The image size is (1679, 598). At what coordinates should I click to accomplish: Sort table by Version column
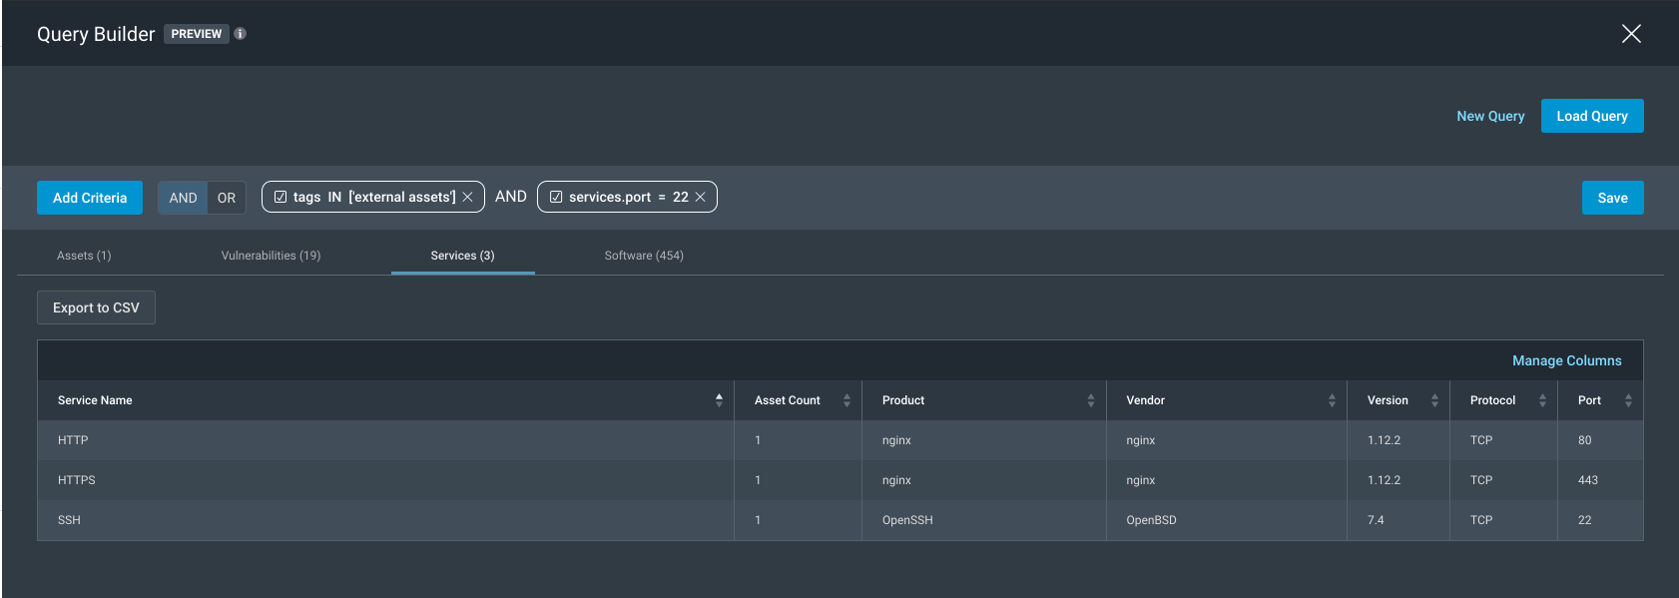click(x=1434, y=400)
